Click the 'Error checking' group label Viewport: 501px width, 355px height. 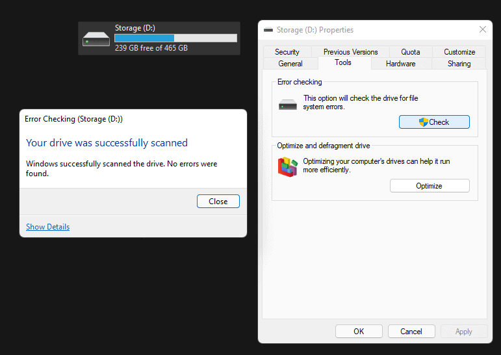tap(300, 82)
